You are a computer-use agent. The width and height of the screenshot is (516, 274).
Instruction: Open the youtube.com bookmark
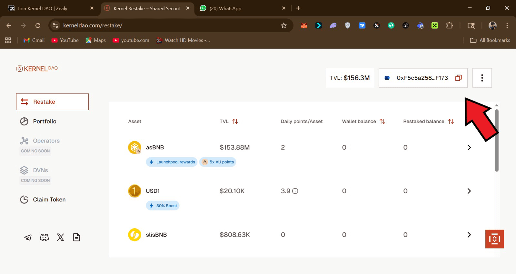coord(131,40)
